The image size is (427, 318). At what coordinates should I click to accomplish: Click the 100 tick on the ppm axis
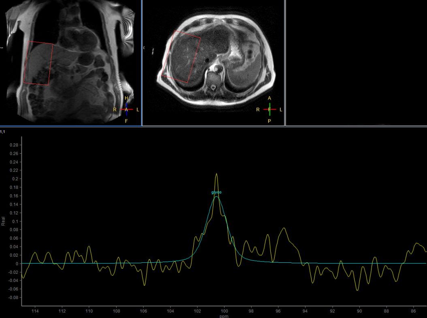click(224, 311)
